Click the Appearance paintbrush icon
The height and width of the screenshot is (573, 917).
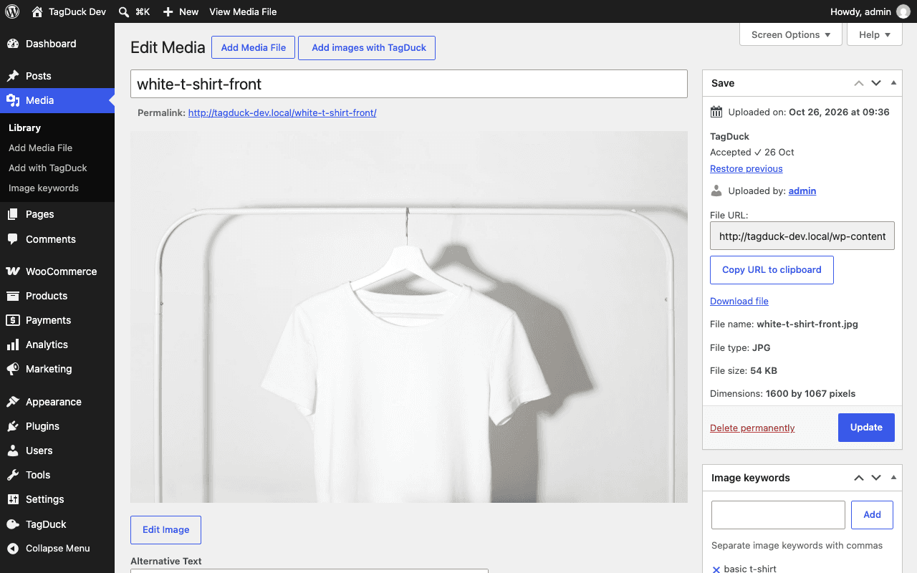tap(13, 402)
